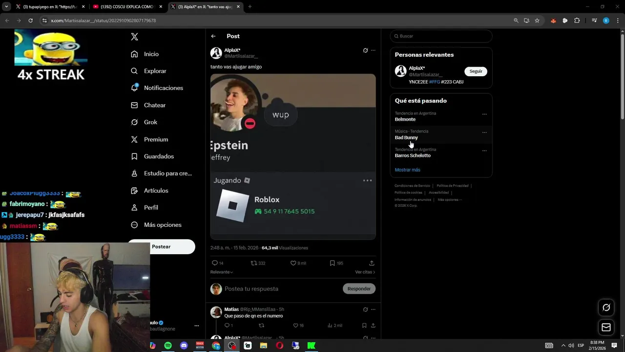Open Discord from the taskbar
Image resolution: width=625 pixels, height=352 pixels.
coord(184,346)
